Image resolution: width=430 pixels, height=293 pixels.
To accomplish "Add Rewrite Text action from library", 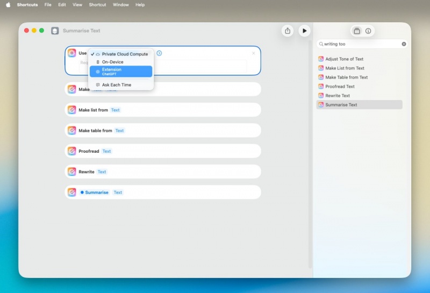I will pyautogui.click(x=359, y=96).
